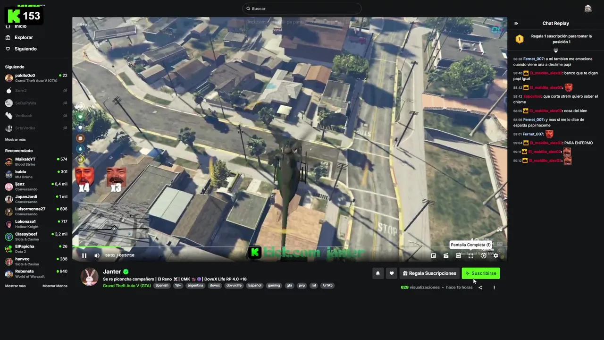Click Mostrar Menos under Recomendado
Viewport: 604px width, 340px height.
(55, 286)
